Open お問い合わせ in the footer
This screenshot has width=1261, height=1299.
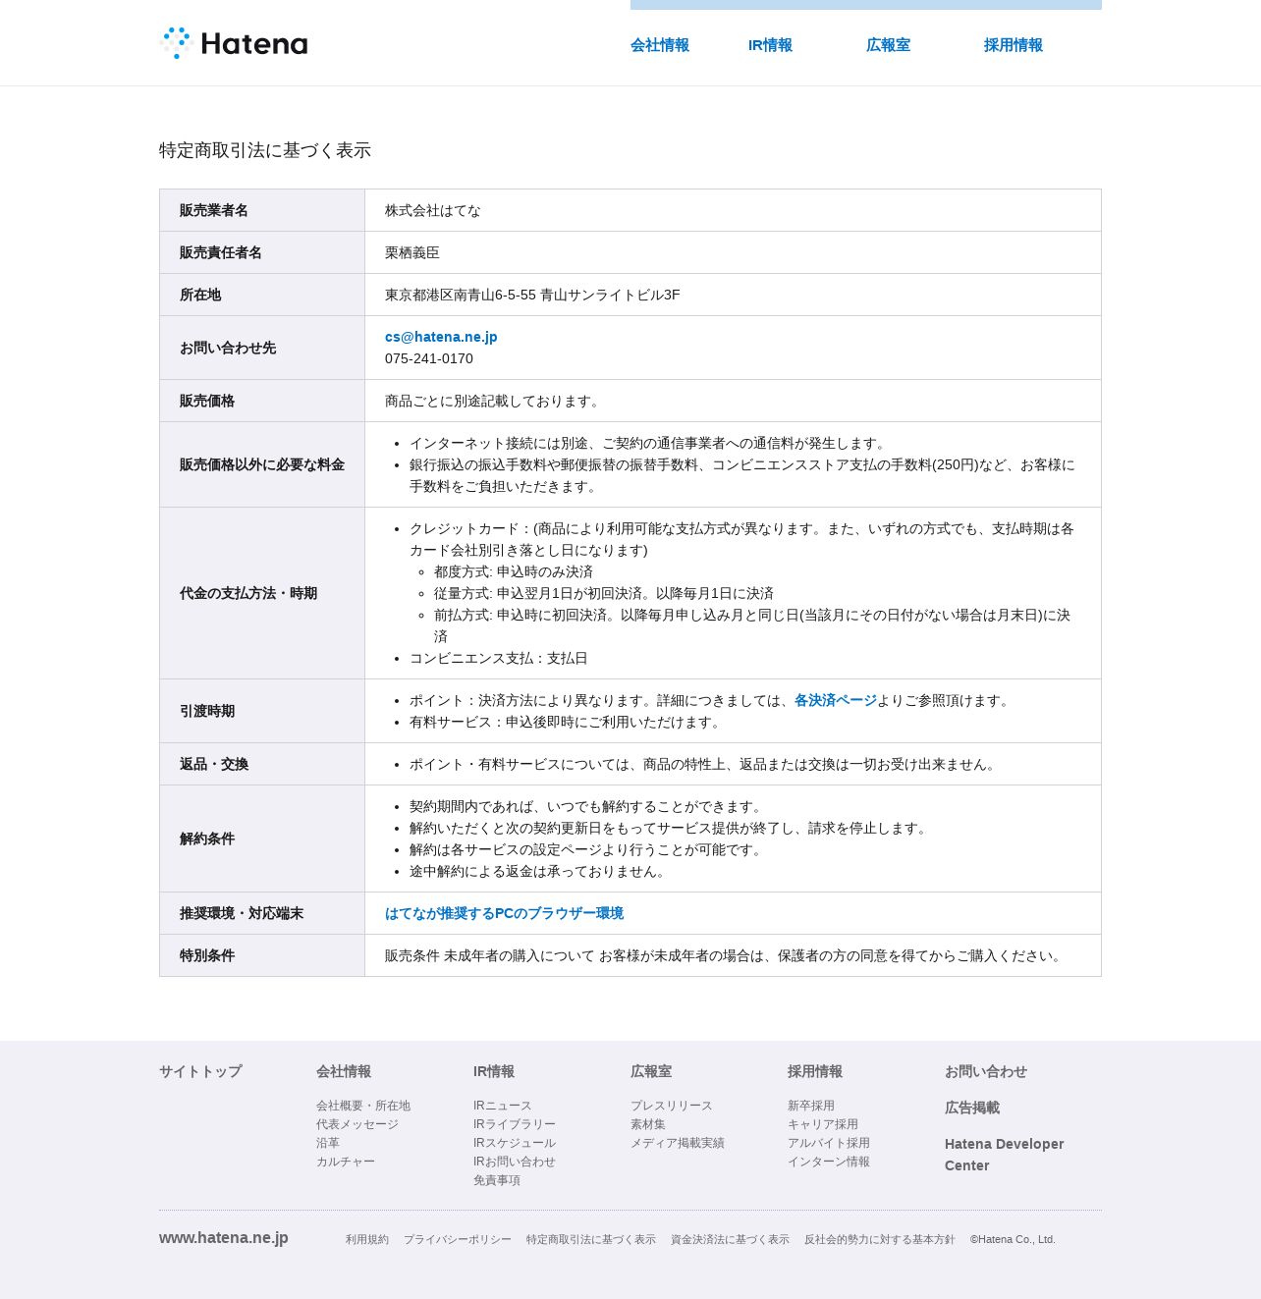[x=986, y=1071]
